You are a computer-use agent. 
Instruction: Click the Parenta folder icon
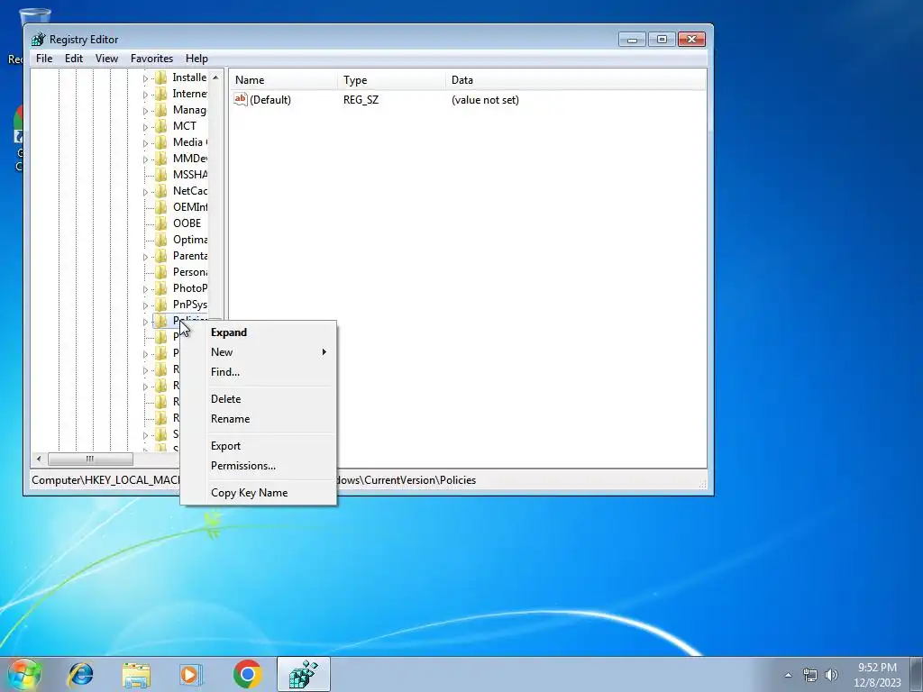coord(160,256)
